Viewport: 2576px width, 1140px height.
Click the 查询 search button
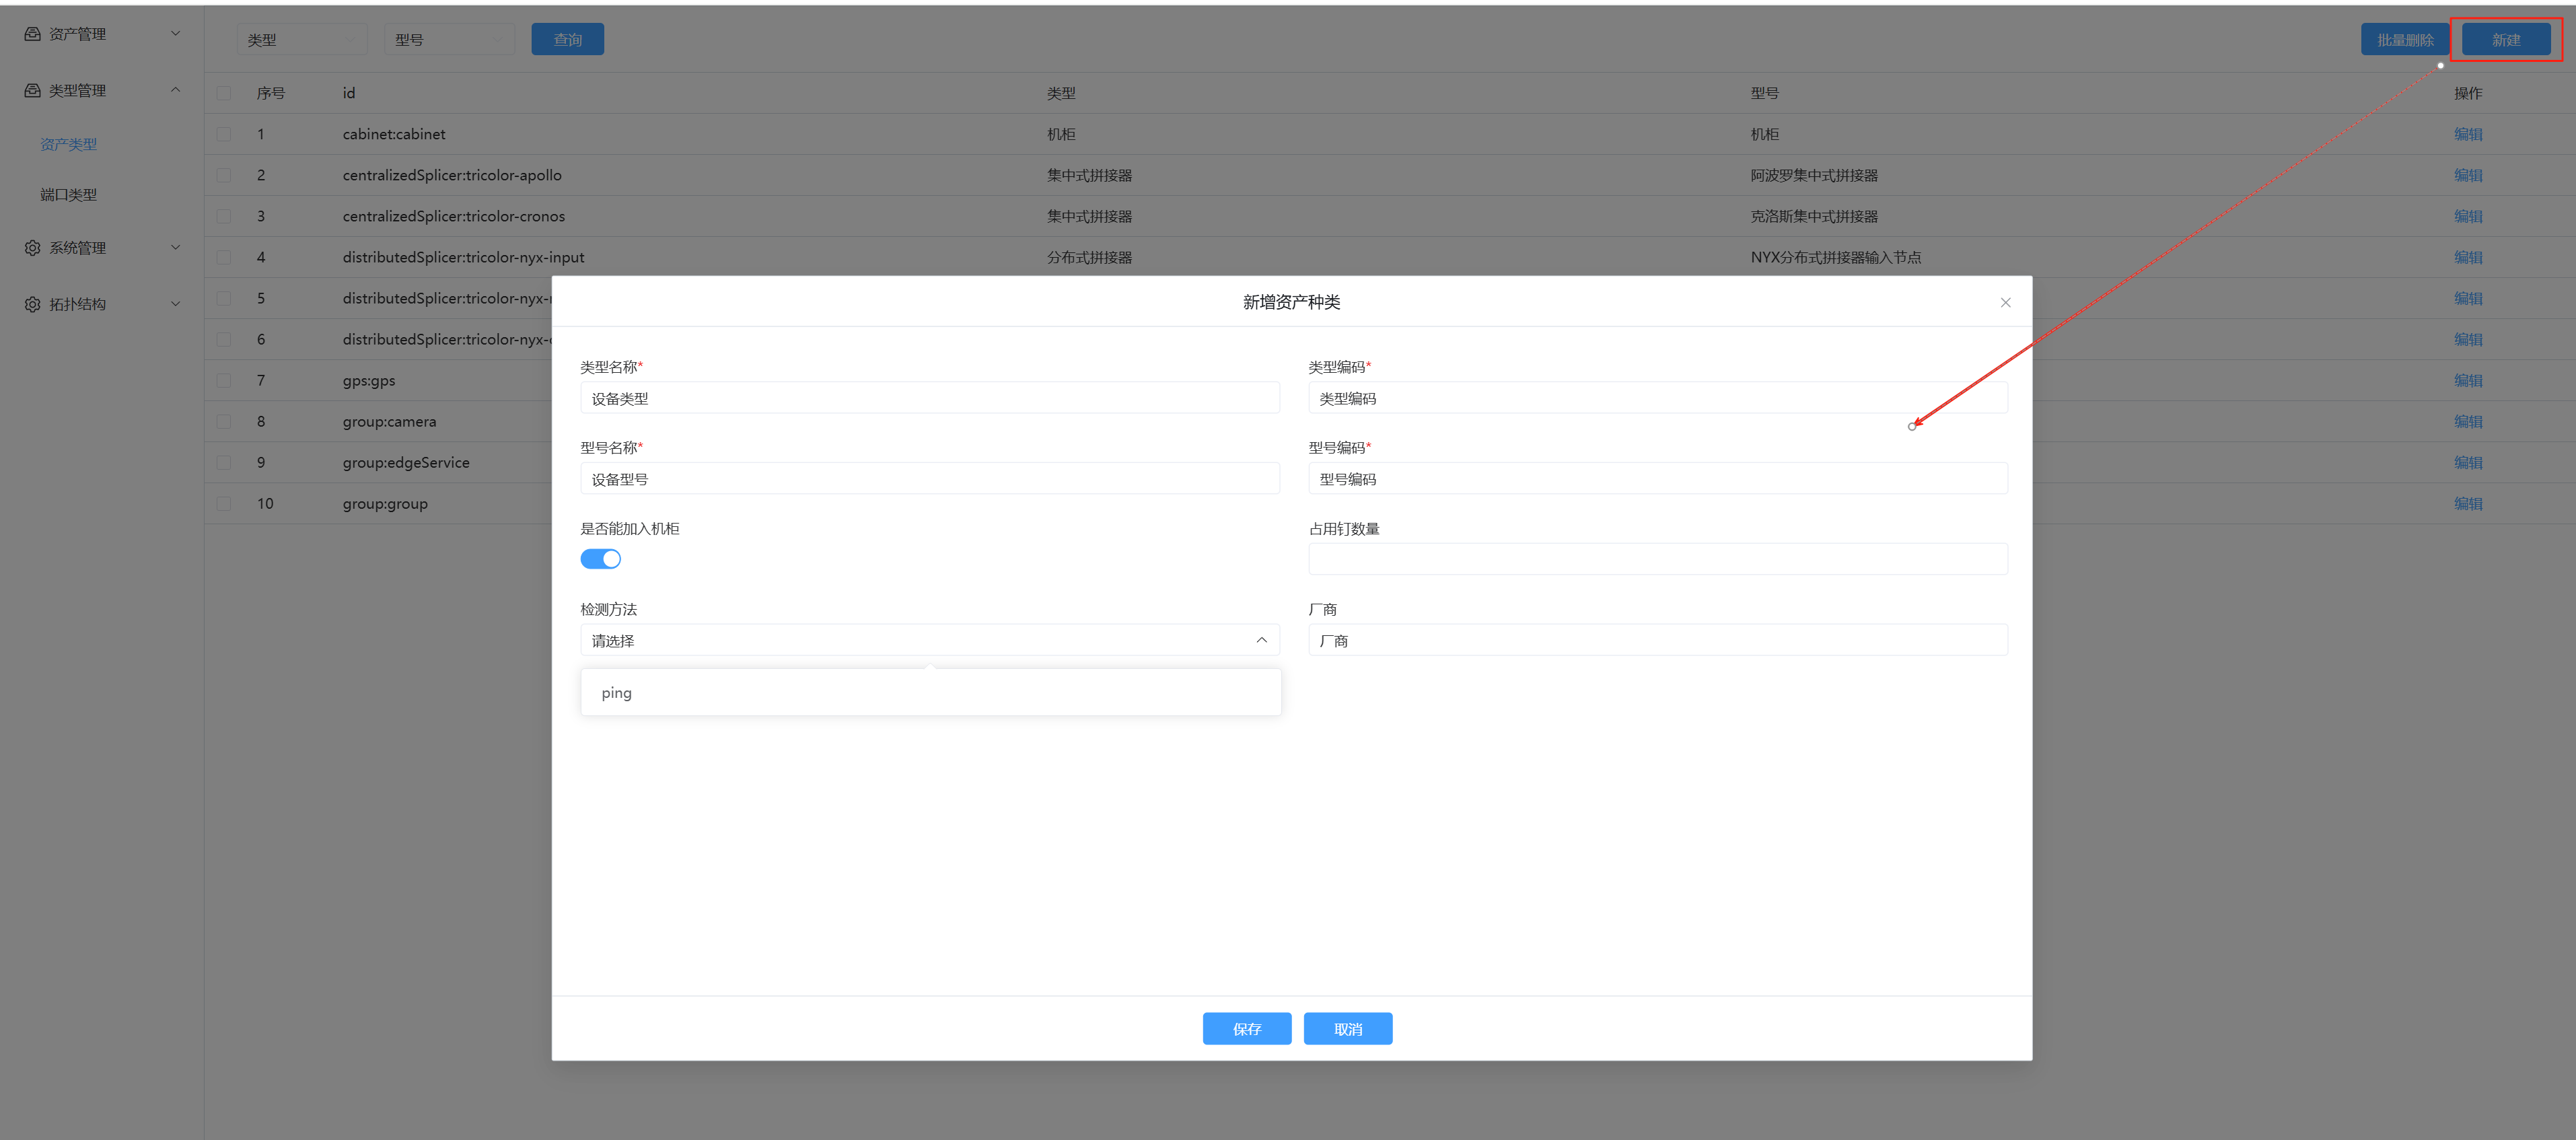(x=567, y=40)
